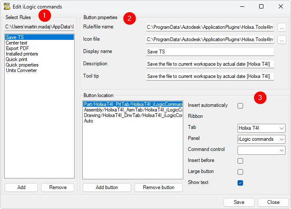Uncheck the Show text checkbox

point(241,183)
